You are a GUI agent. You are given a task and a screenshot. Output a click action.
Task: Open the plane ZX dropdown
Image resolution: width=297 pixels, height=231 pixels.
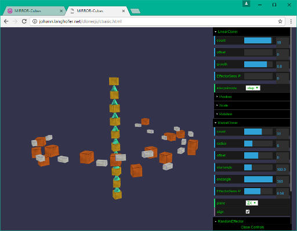point(252,203)
